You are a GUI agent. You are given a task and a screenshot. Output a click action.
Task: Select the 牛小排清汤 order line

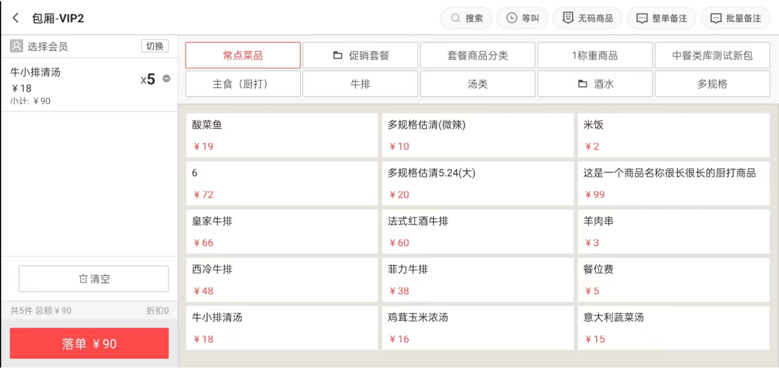pos(89,85)
